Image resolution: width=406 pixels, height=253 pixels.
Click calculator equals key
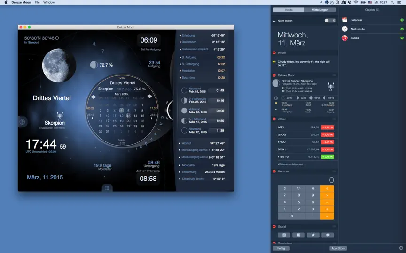tap(327, 216)
